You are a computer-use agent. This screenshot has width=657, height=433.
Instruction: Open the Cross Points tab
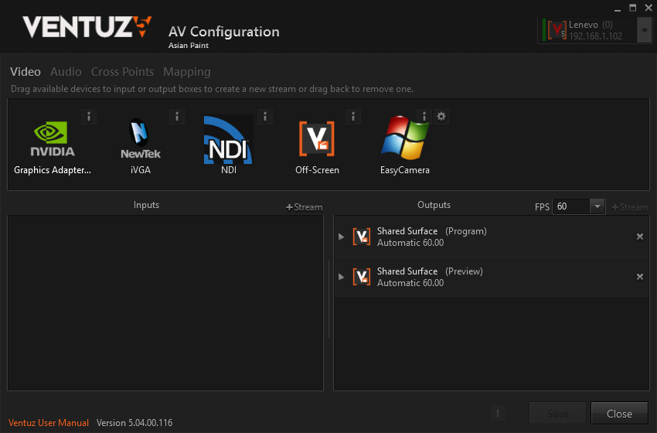pyautogui.click(x=122, y=72)
